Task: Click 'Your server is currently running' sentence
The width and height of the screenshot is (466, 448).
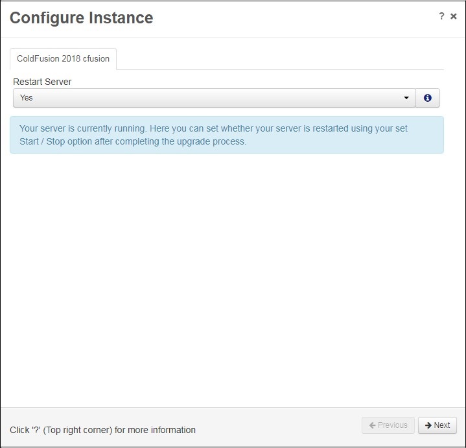Action: click(83, 128)
